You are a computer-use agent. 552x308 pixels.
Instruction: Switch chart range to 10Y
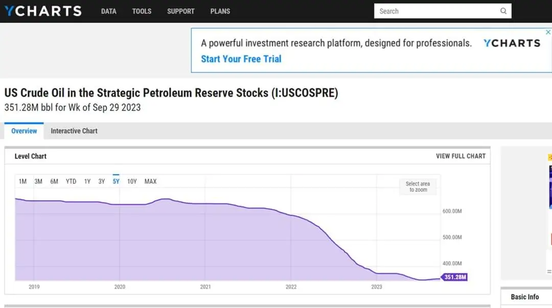pyautogui.click(x=132, y=182)
